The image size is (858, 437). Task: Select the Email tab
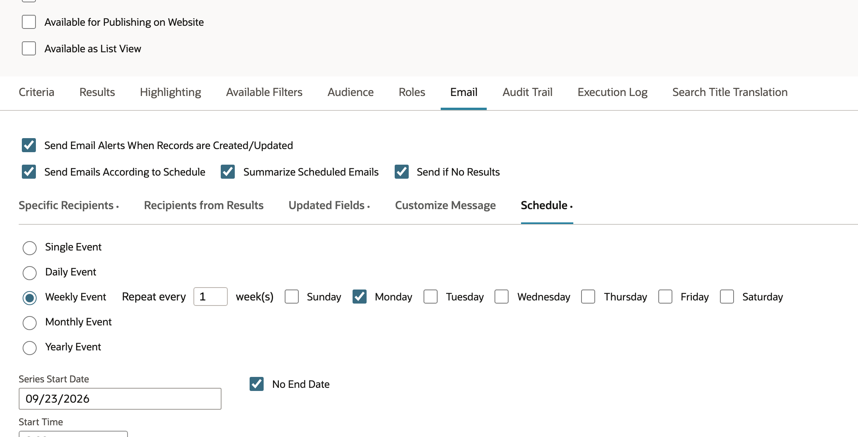click(464, 92)
